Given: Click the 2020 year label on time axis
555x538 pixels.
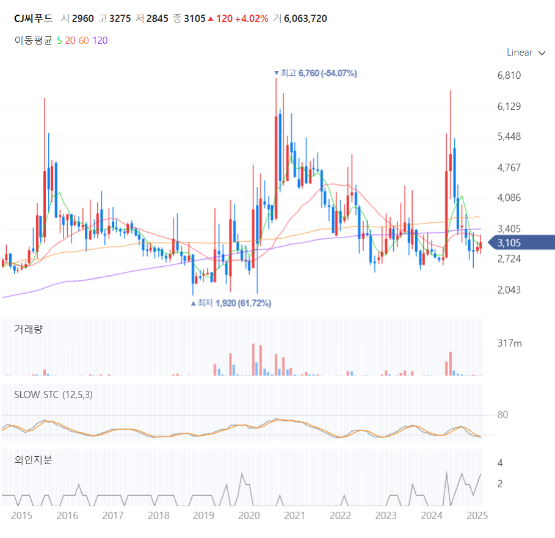Looking at the screenshot, I should click(x=249, y=515).
